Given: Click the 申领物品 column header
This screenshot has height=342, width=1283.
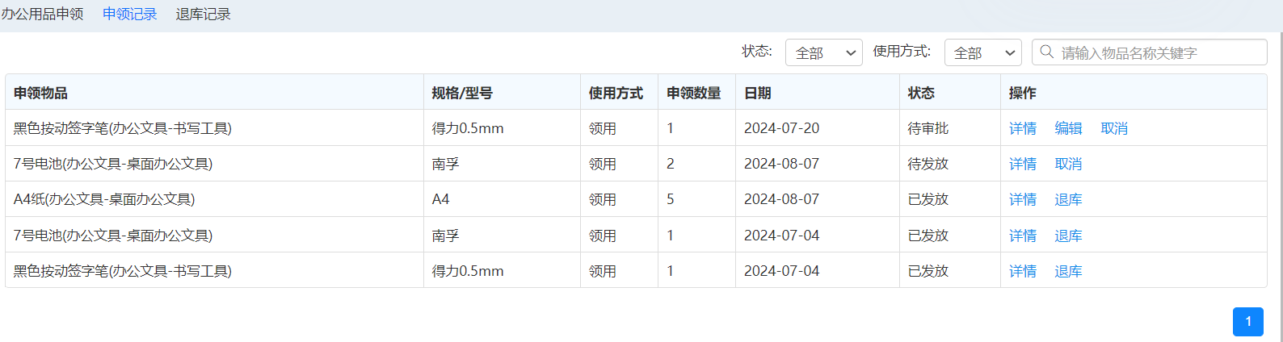Looking at the screenshot, I should click(x=40, y=93).
